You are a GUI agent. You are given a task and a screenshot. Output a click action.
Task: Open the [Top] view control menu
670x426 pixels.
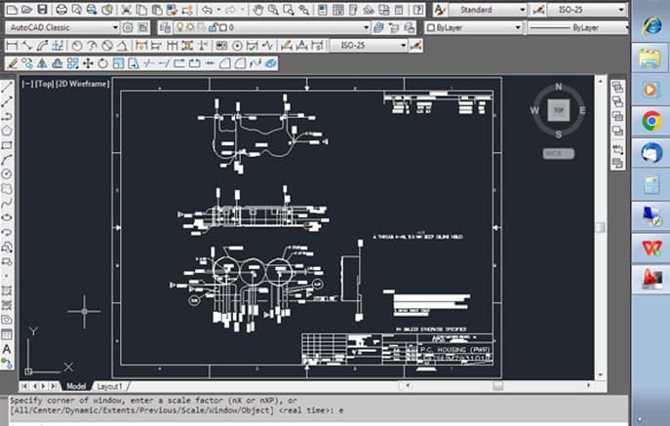(x=44, y=84)
